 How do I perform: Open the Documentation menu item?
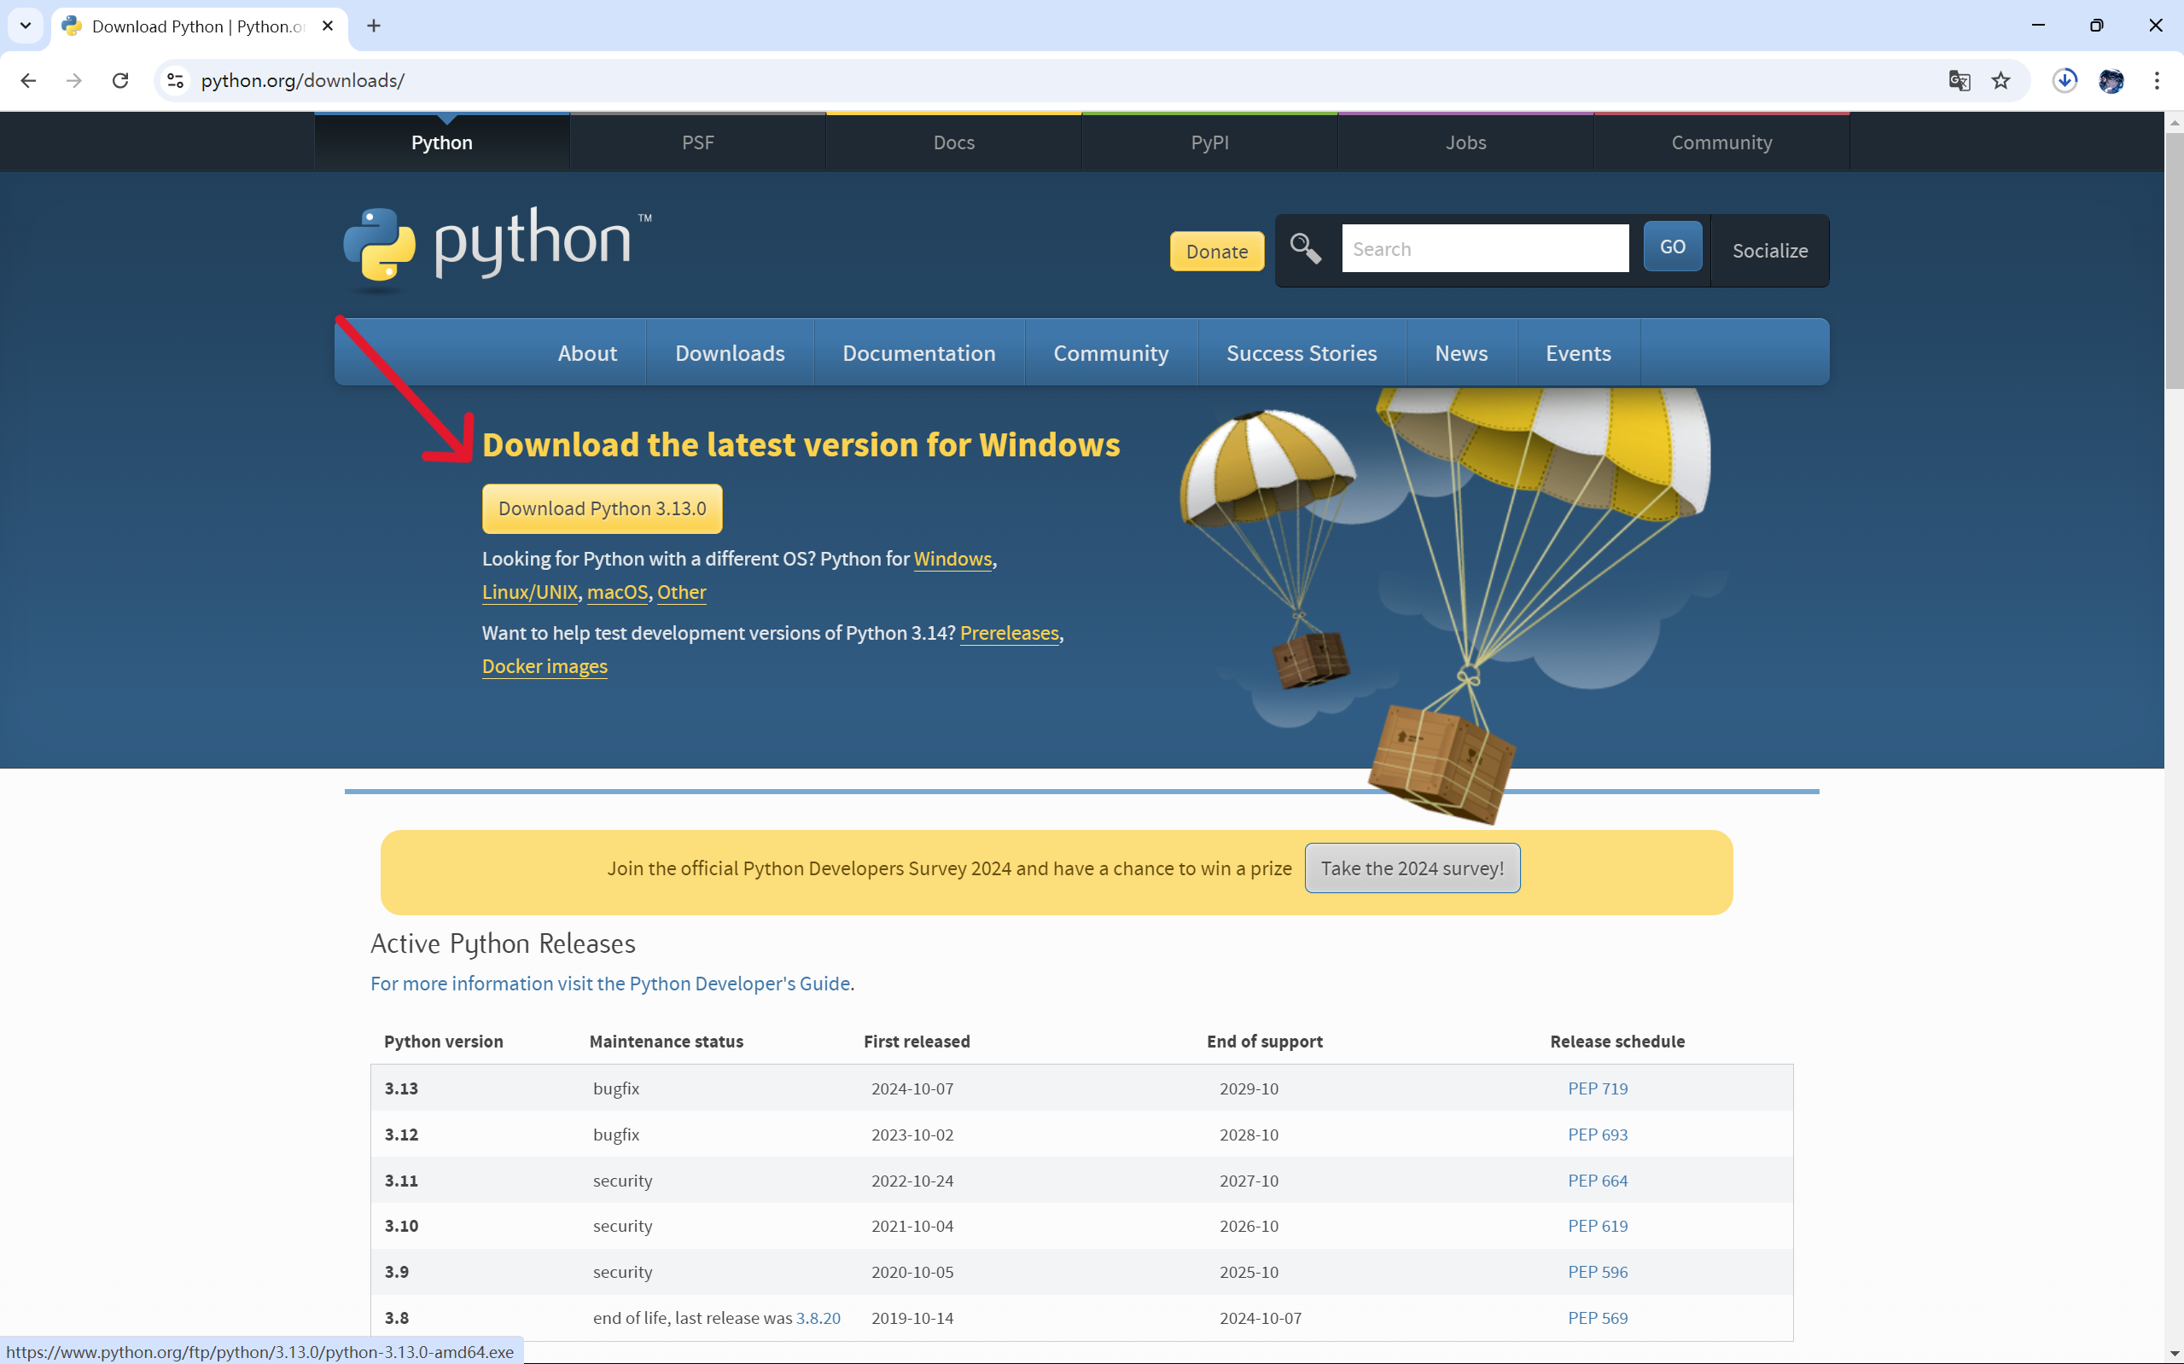tap(918, 352)
